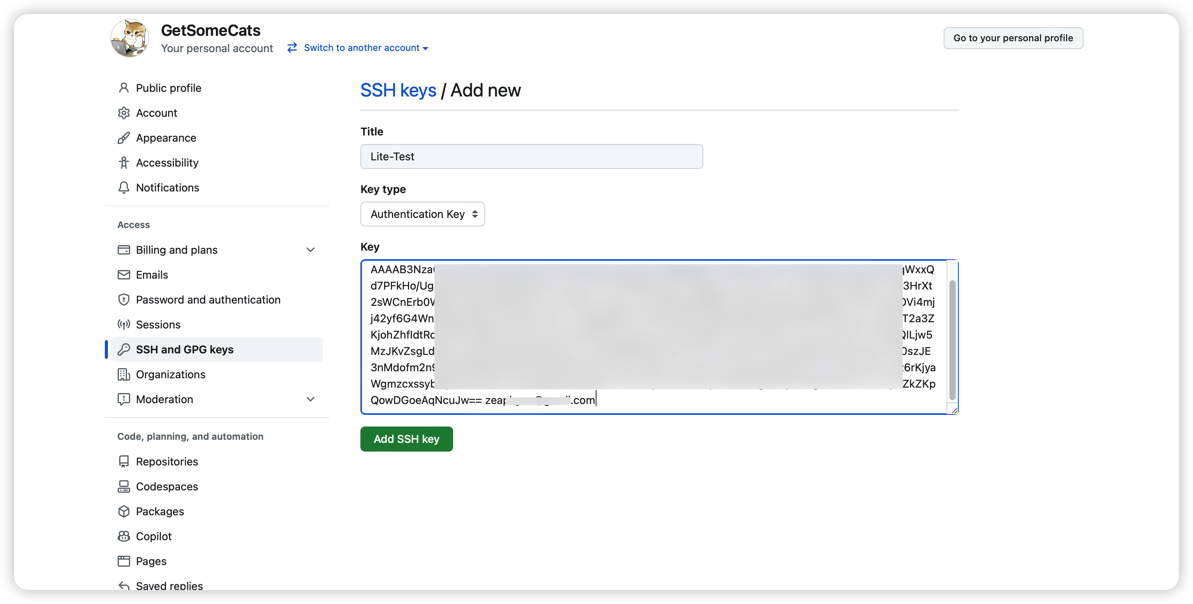
Task: Click the Key textarea vertical scrollbar
Action: [x=952, y=340]
